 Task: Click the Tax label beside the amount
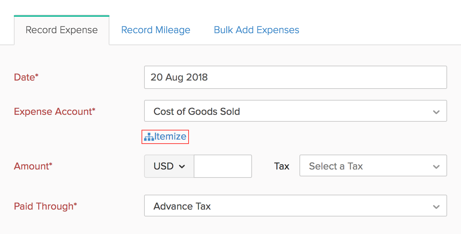(x=282, y=166)
